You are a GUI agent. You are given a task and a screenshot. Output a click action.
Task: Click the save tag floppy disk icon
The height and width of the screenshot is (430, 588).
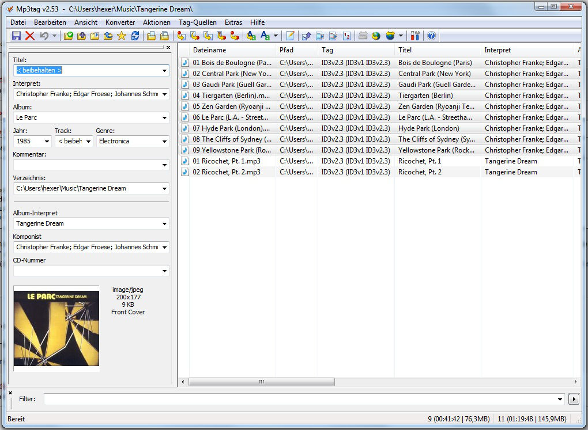[16, 36]
